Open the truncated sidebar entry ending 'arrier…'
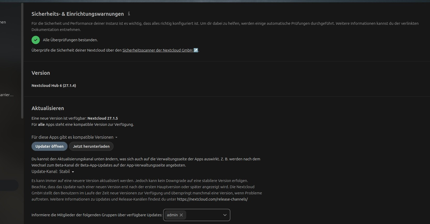The image size is (430, 224). (7, 95)
